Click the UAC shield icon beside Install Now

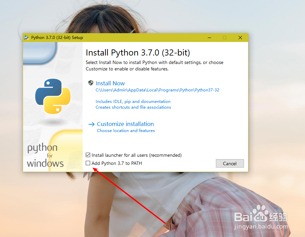coord(90,83)
